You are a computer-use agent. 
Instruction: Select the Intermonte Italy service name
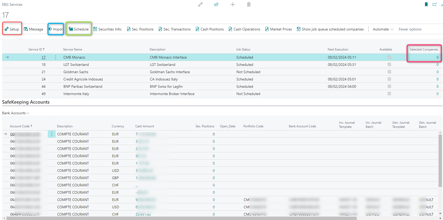[76, 94]
